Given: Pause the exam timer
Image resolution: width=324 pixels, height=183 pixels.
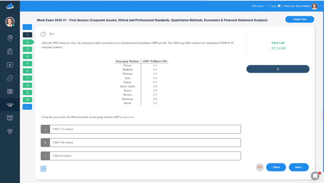Looking at the screenshot, I should click(x=278, y=69).
